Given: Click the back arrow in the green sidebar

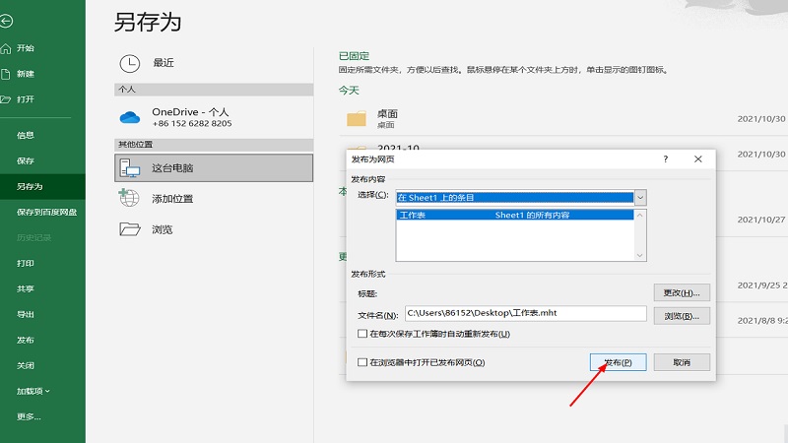Looking at the screenshot, I should [7, 21].
